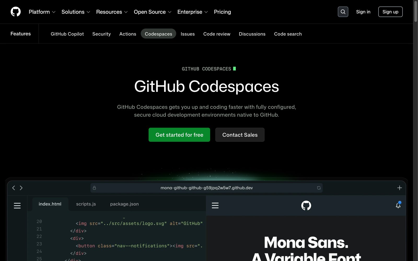Click the Features heading link
The image size is (418, 261).
pos(21,34)
